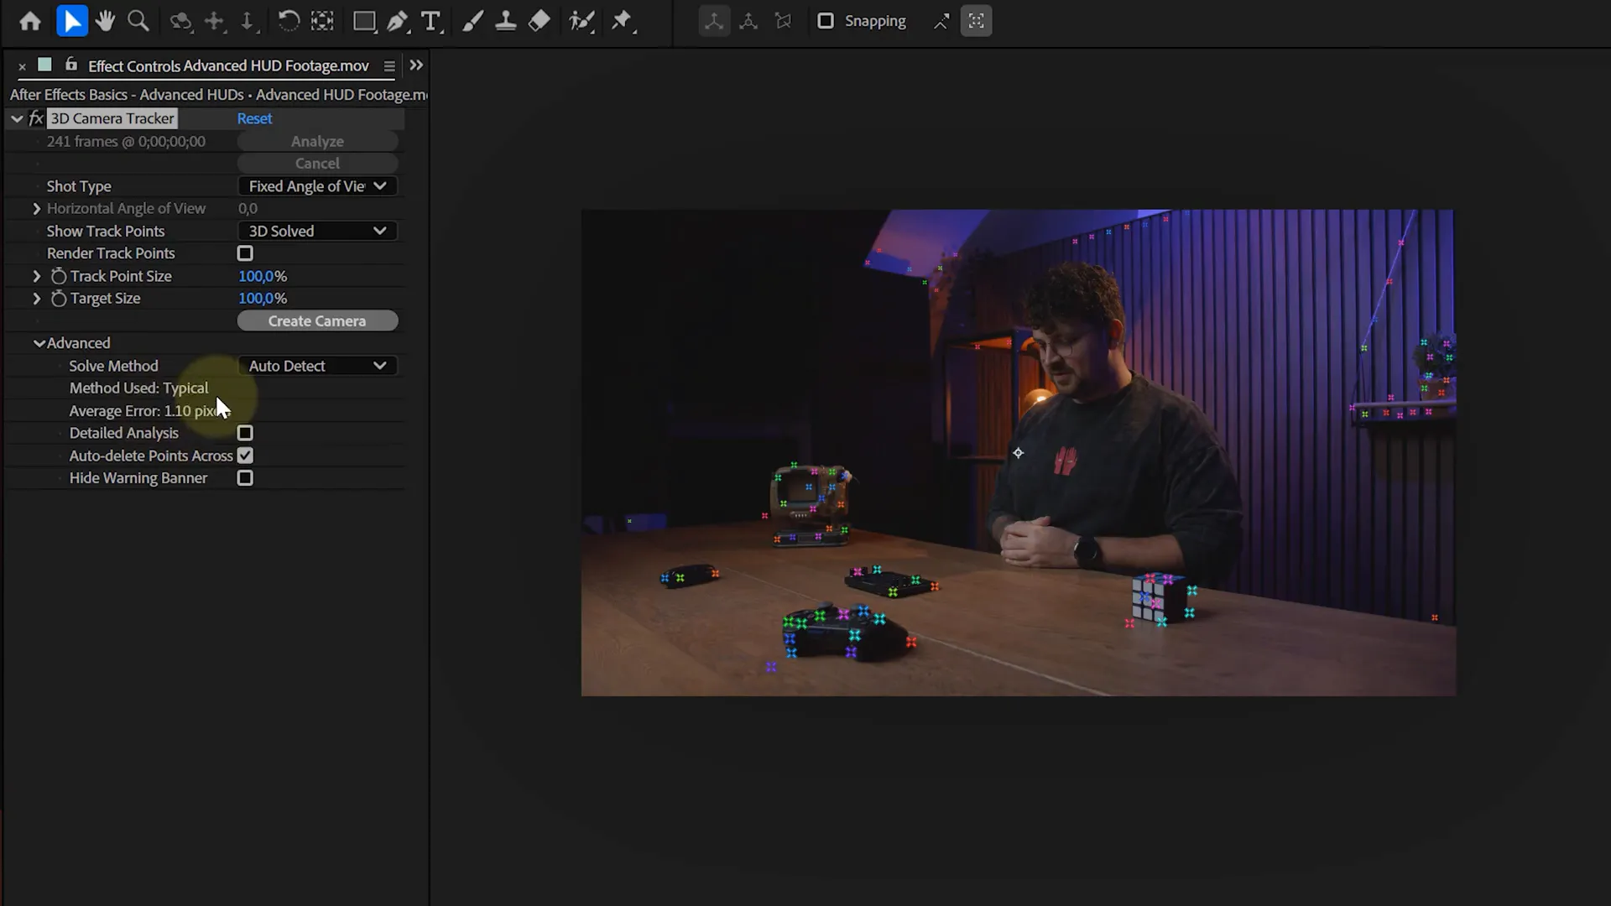
Task: Select the Rectangle shape tool
Action: (x=364, y=21)
